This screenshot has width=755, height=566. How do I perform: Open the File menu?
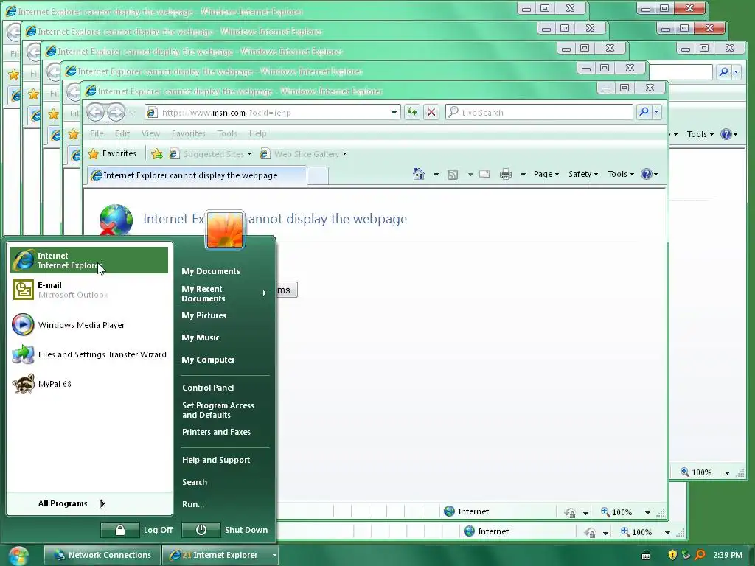click(97, 133)
